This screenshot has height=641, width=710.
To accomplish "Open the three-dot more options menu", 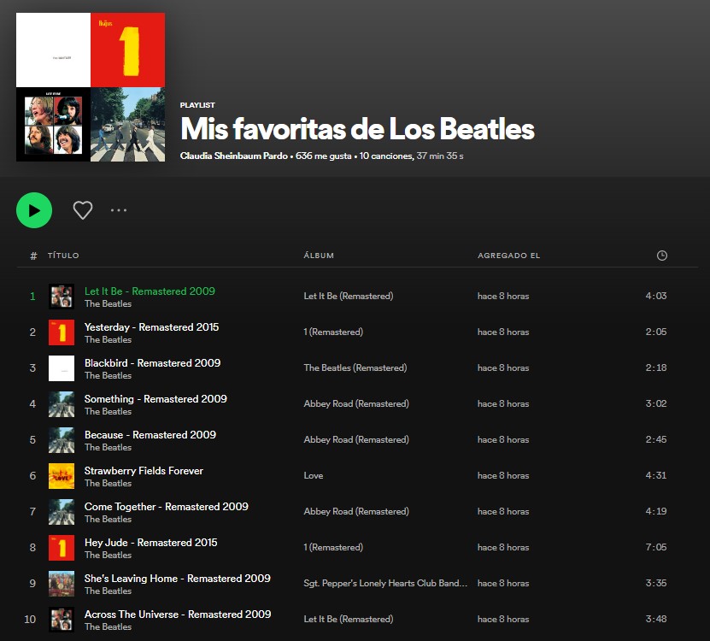I will click(x=119, y=210).
